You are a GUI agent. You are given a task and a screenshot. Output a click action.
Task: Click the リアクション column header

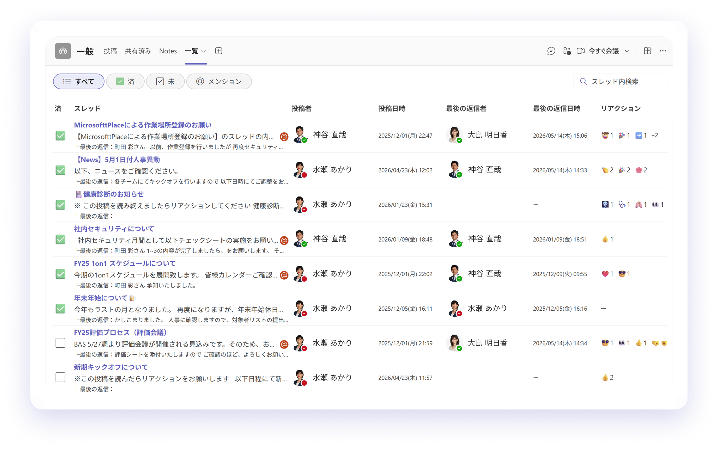(x=620, y=109)
